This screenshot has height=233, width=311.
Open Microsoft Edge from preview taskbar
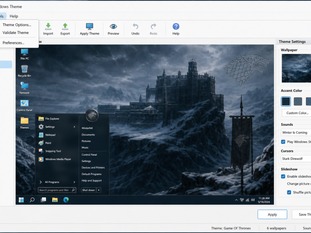coord(66,200)
